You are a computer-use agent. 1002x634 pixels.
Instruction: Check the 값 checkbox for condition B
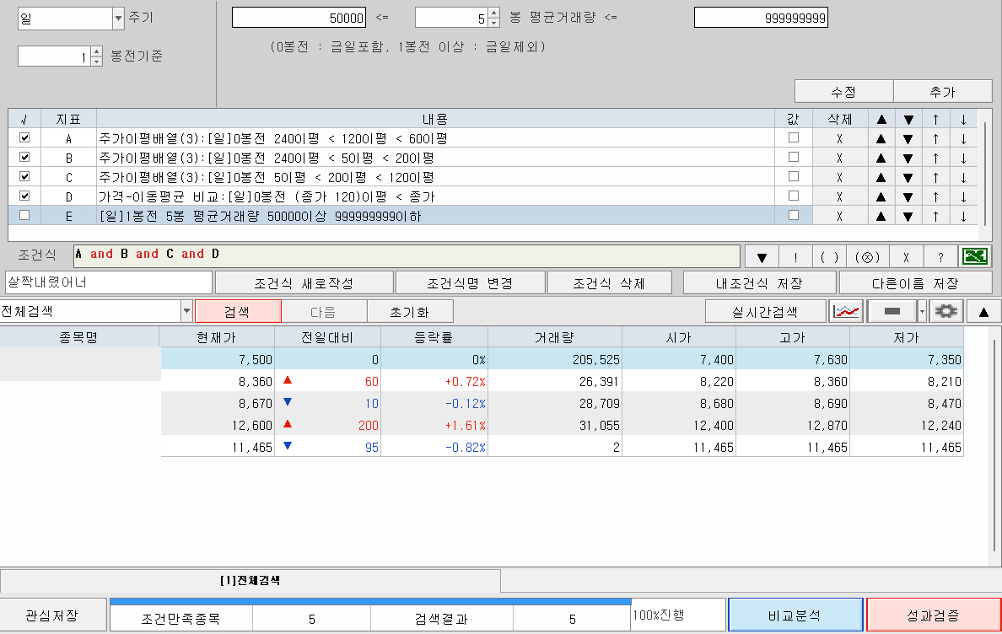tap(793, 157)
